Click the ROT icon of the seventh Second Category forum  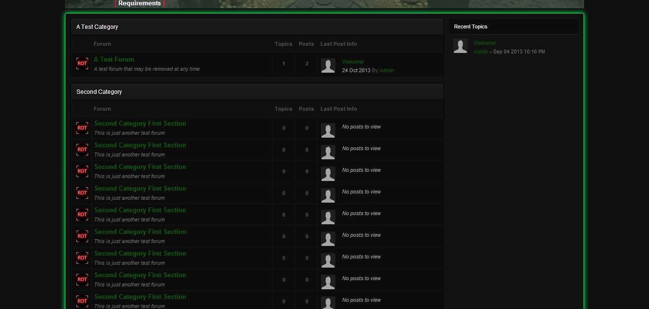pos(82,258)
